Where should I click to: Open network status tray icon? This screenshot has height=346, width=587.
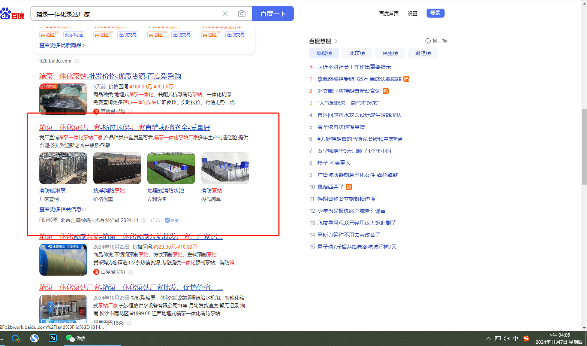click(x=498, y=339)
